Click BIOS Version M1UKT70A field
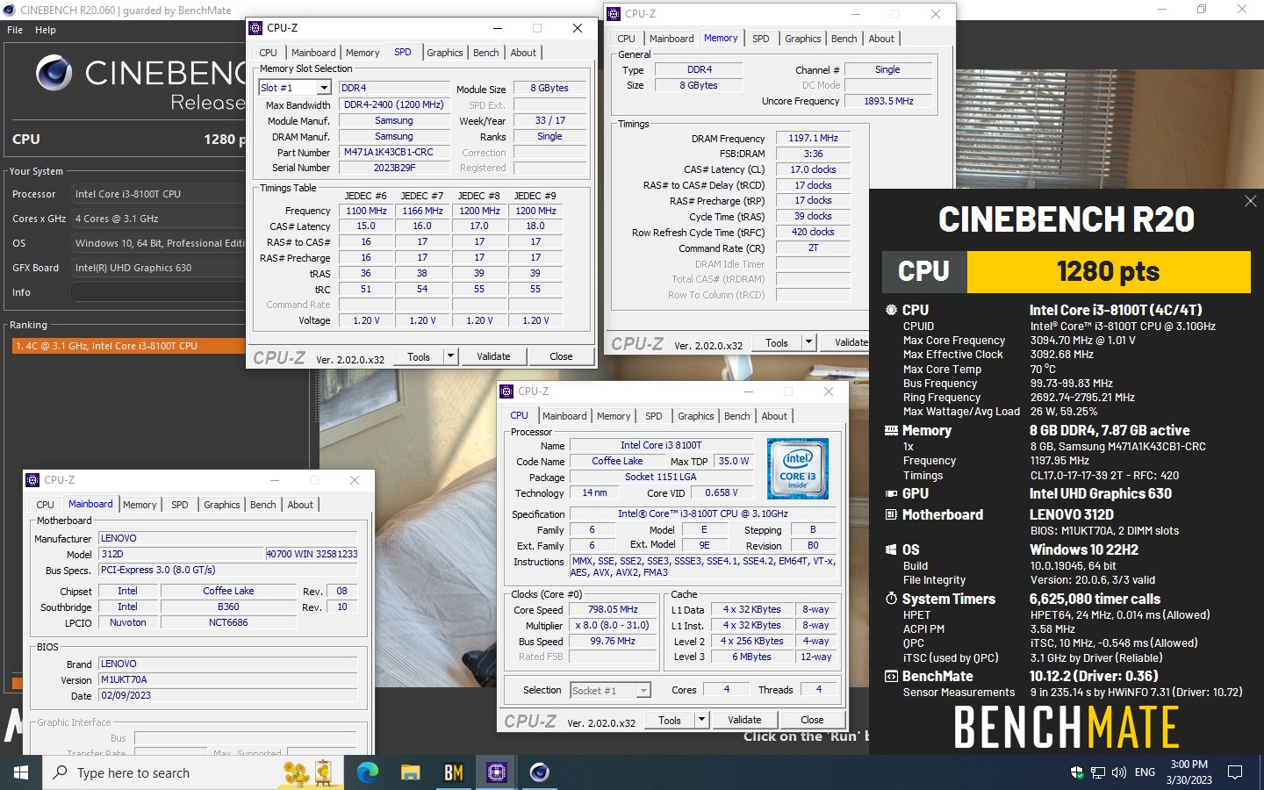This screenshot has height=790, width=1264. tap(228, 679)
